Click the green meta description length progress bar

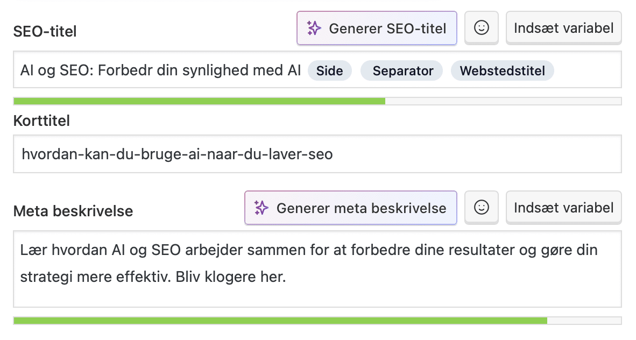[x=280, y=321]
